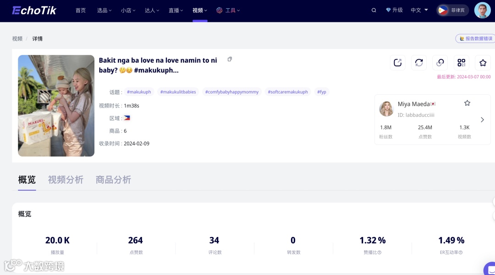Click the chain link copy icon
The image size is (495, 275).
pyautogui.click(x=440, y=63)
